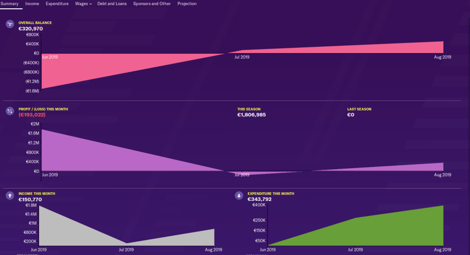Click the Overall Balance scales icon
This screenshot has height=255, width=470.
click(x=10, y=24)
